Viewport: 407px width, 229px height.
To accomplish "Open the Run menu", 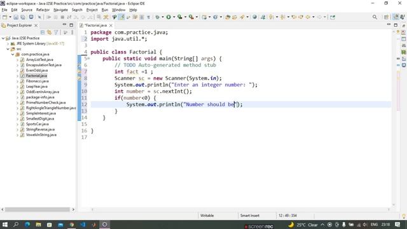I will [x=104, y=10].
